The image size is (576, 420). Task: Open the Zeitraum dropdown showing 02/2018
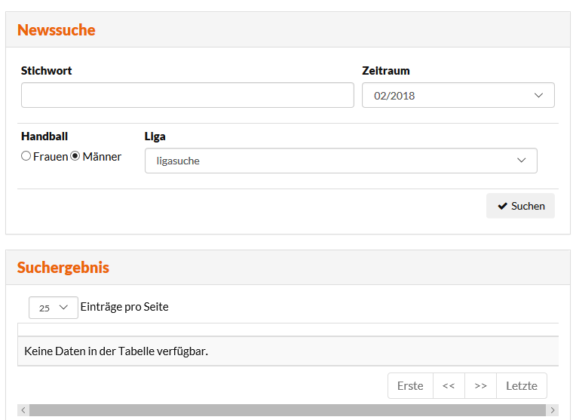[458, 96]
